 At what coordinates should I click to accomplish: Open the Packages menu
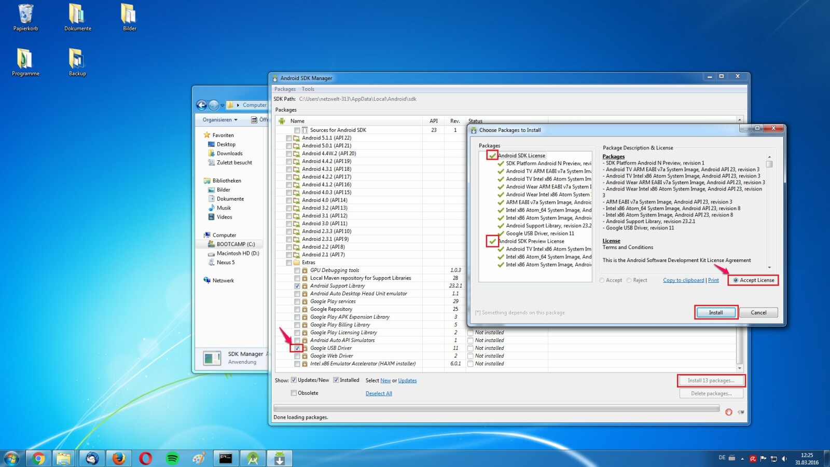285,89
